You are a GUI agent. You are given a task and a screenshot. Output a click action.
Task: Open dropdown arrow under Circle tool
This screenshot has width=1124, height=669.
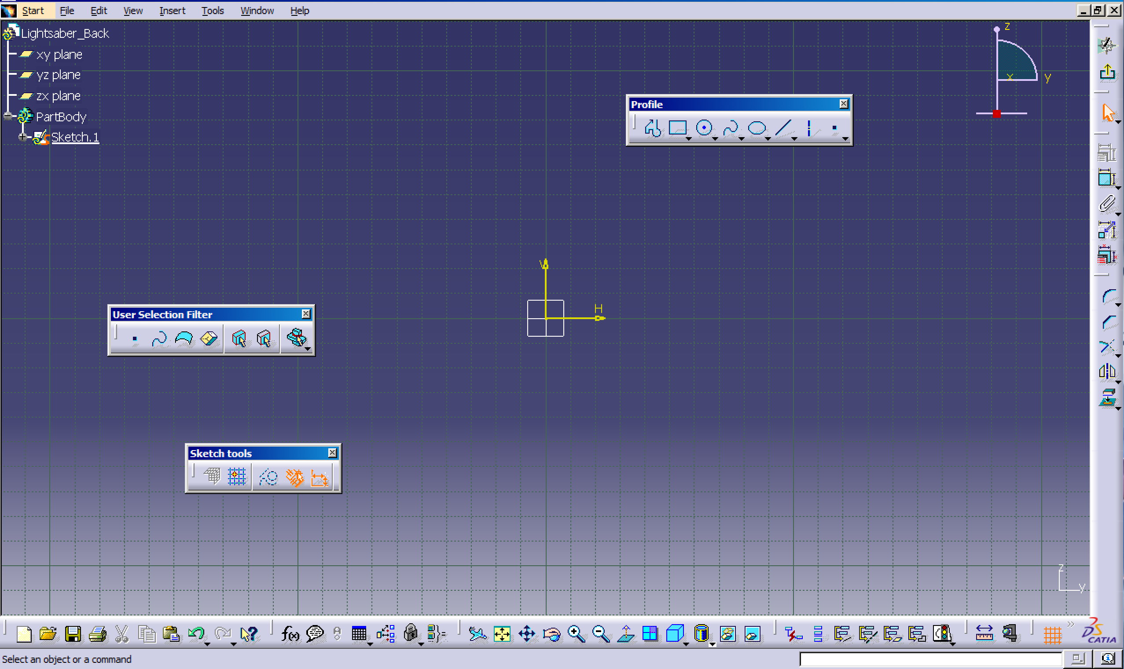click(715, 138)
